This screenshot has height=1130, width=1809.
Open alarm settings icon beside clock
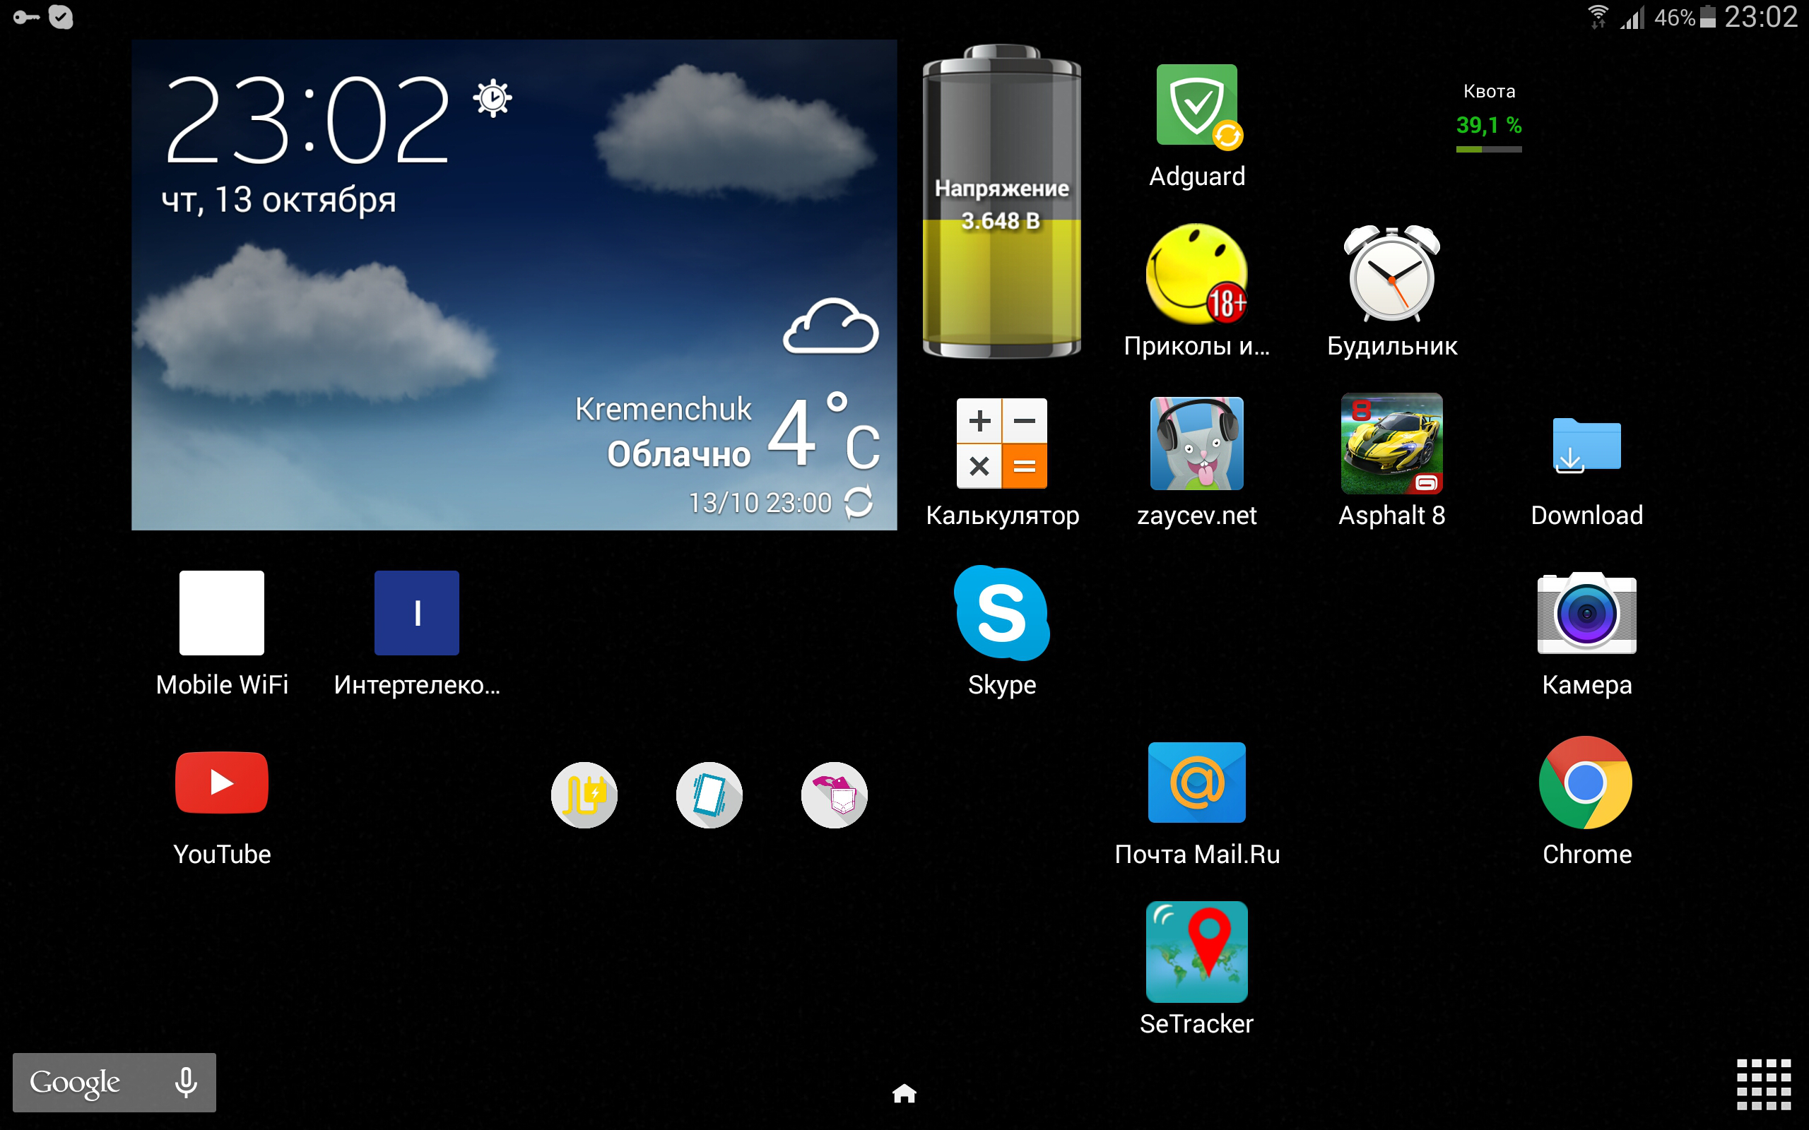point(493,98)
